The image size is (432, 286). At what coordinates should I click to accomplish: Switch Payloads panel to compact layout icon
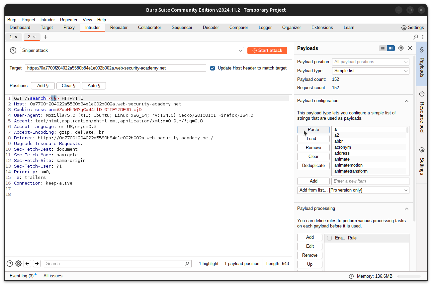click(383, 48)
